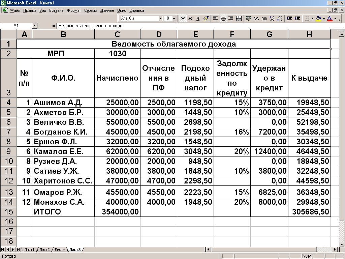This screenshot has width=345, height=259.
Task: Apply borders icon
Action: [307, 19]
